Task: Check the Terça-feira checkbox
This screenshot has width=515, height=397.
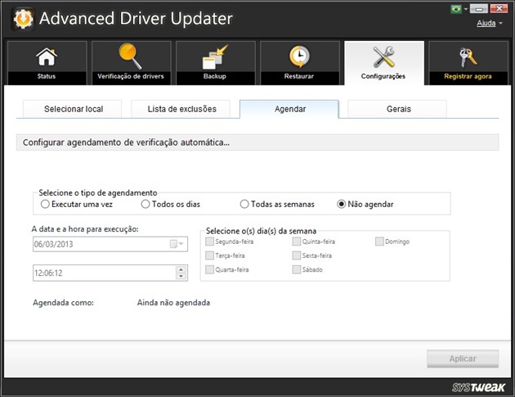Action: tap(209, 255)
